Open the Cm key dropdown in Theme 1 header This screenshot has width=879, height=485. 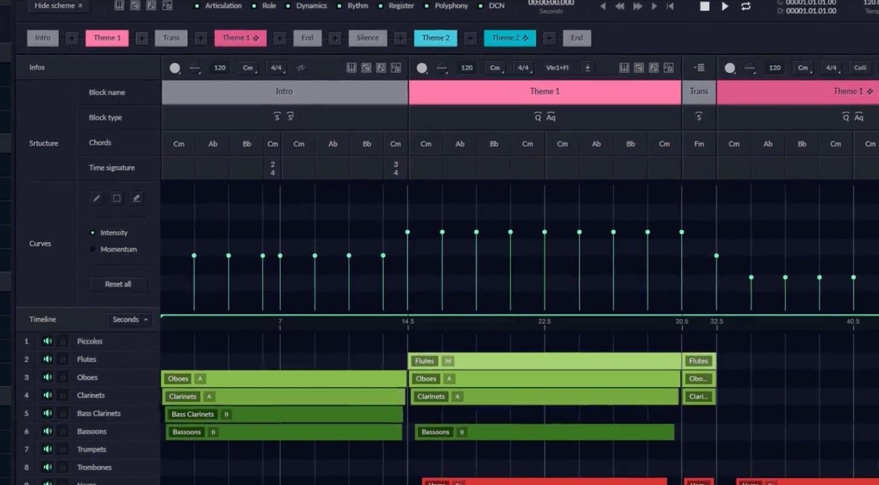(495, 68)
